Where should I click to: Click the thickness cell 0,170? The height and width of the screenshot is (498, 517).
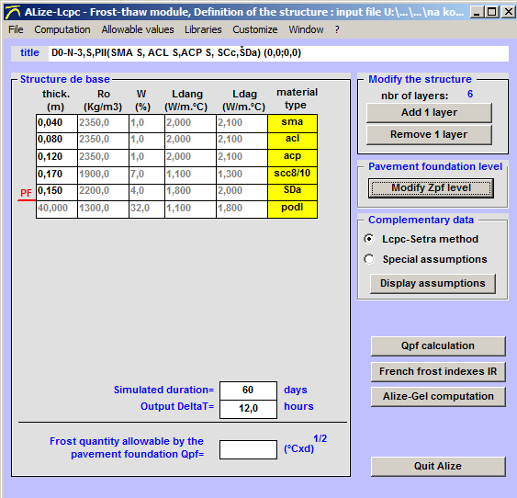click(57, 175)
